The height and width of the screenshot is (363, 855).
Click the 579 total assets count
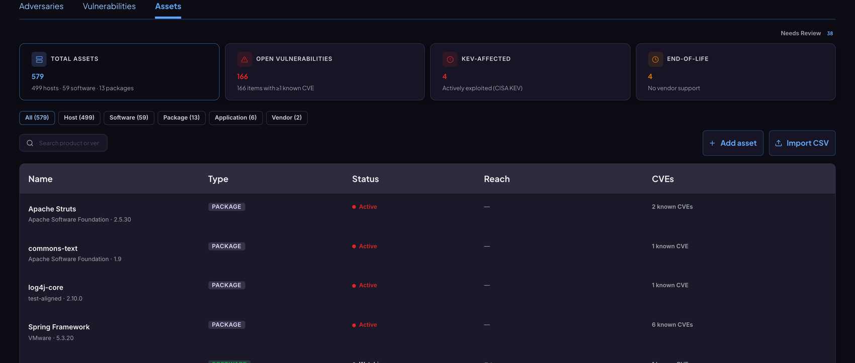point(38,76)
